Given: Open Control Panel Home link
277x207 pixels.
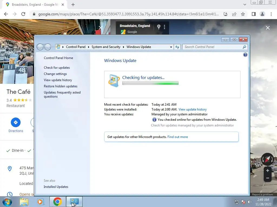Looking at the screenshot, I should coord(58,58).
